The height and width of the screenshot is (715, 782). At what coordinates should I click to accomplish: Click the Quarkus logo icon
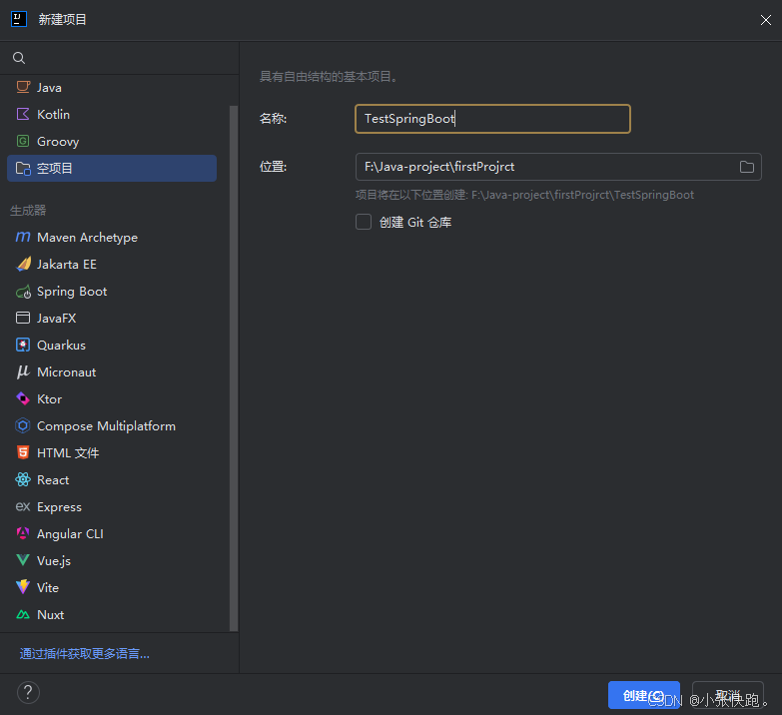[x=23, y=346]
